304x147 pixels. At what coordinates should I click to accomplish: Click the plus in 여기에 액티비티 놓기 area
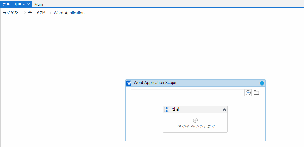(195, 120)
